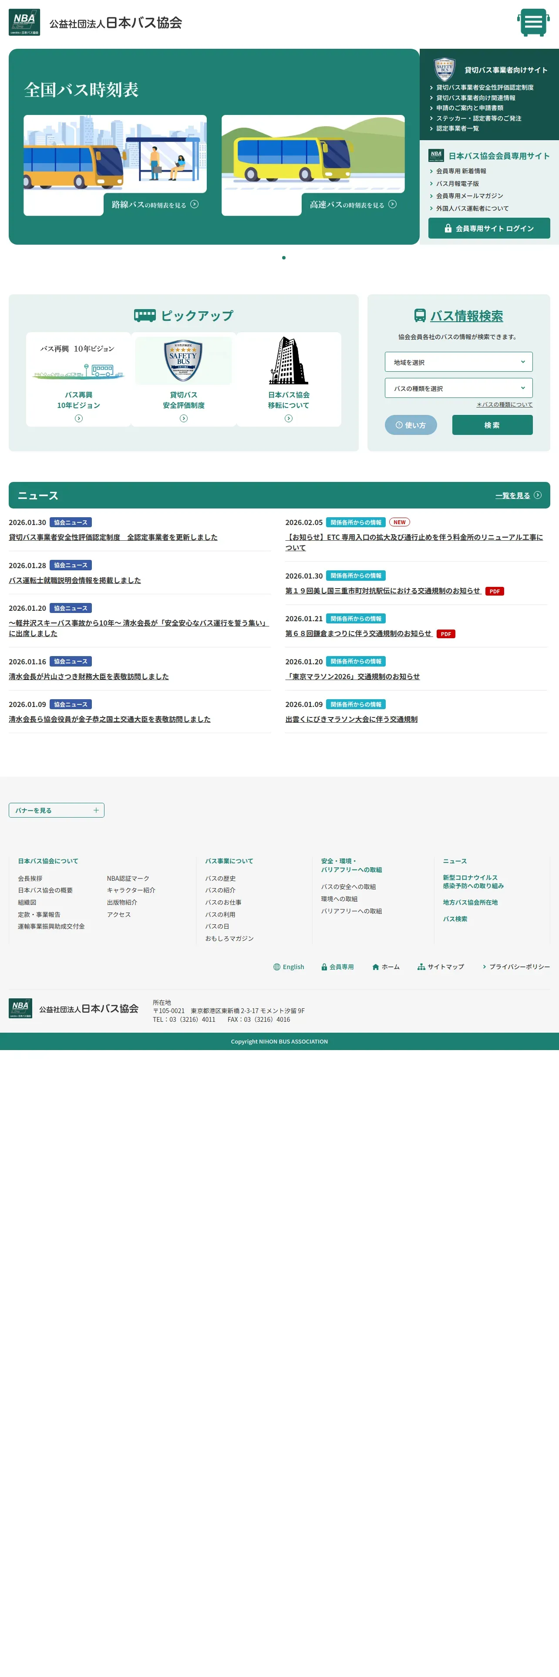Click 協会ニュース tag dated 2026.01.30

click(x=70, y=522)
